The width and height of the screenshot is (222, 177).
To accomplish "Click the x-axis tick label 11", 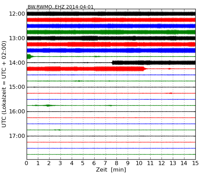I will click(150, 163).
